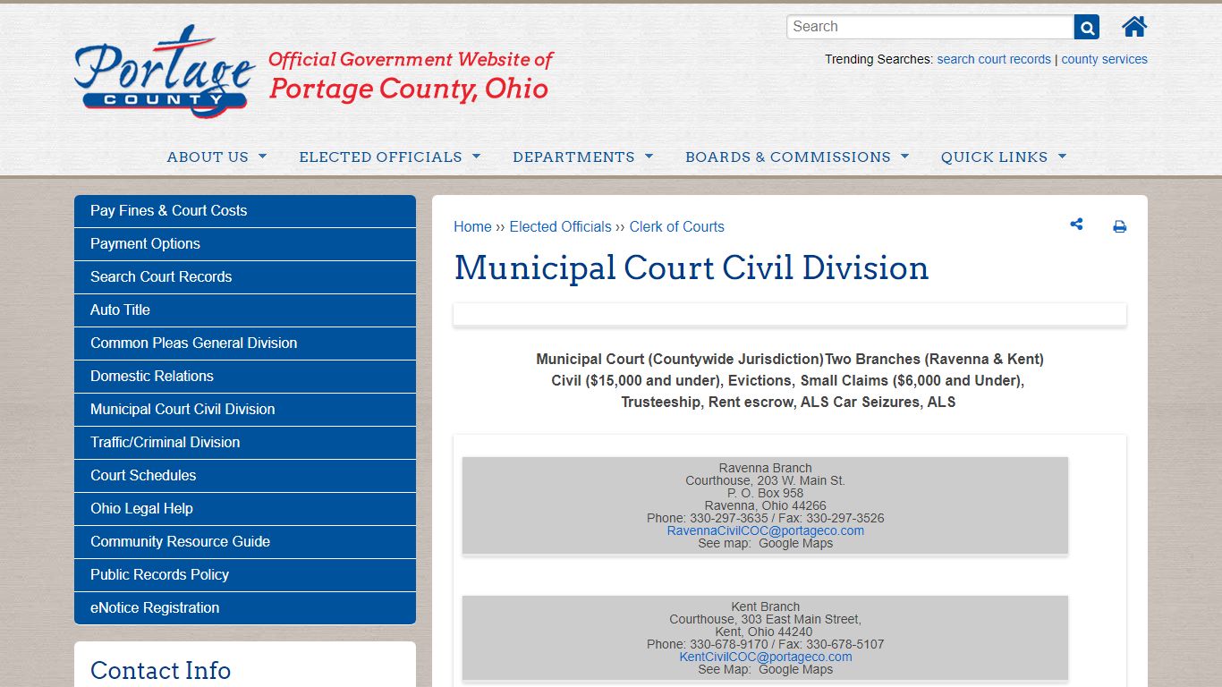Click the 'Contact Info' heading

pos(161,670)
